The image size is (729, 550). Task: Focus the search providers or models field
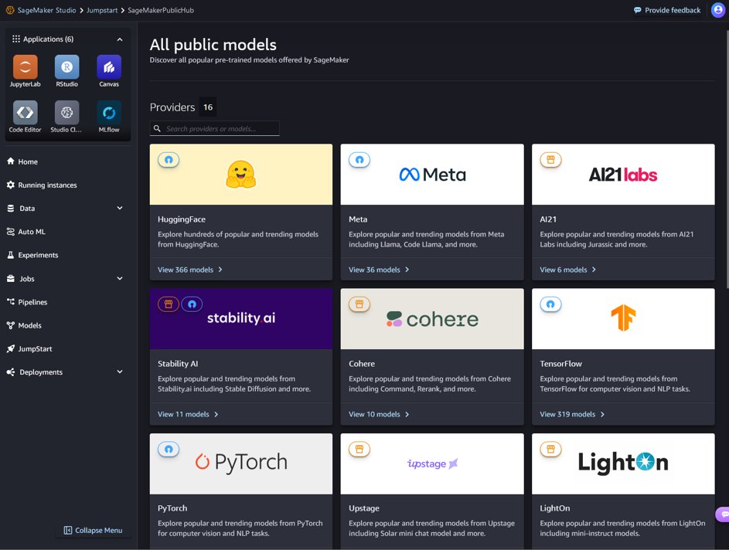214,129
